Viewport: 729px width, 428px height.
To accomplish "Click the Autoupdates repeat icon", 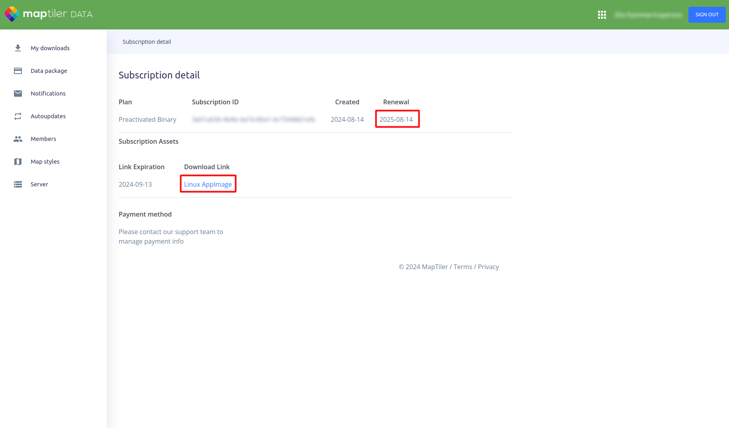I will coord(18,116).
